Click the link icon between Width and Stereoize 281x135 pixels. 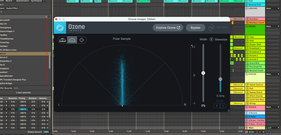coord(212,39)
